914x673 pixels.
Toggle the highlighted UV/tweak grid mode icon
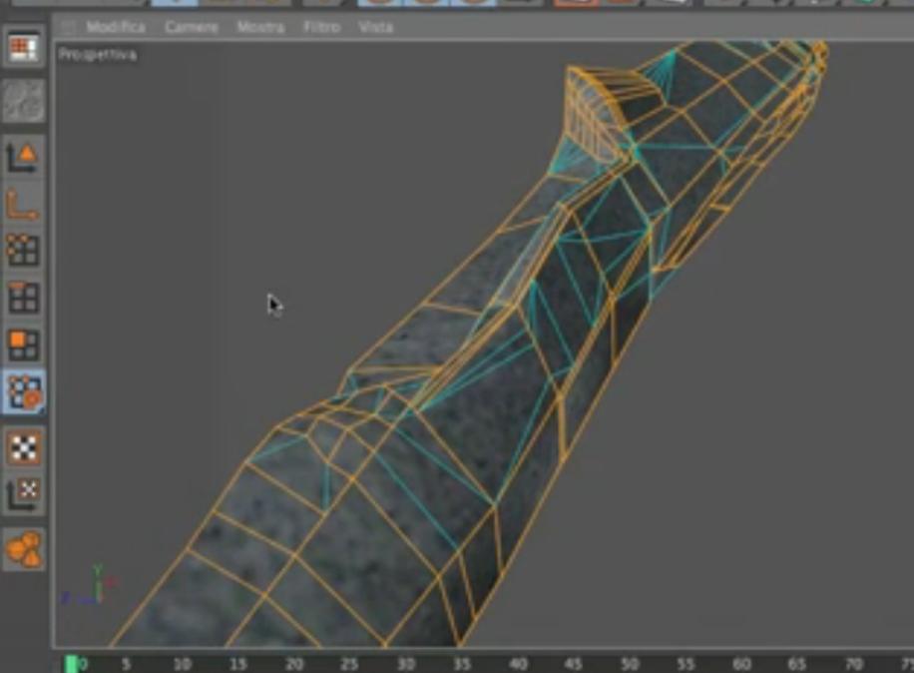click(x=24, y=391)
